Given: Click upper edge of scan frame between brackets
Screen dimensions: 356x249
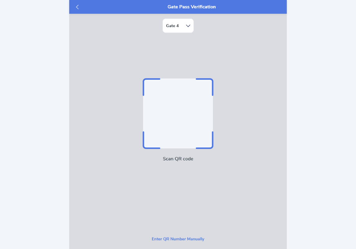Looking at the screenshot, I should click(x=178, y=79).
